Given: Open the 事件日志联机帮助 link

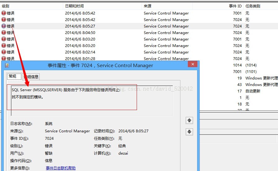Looking at the screenshot, I should (x=61, y=168).
